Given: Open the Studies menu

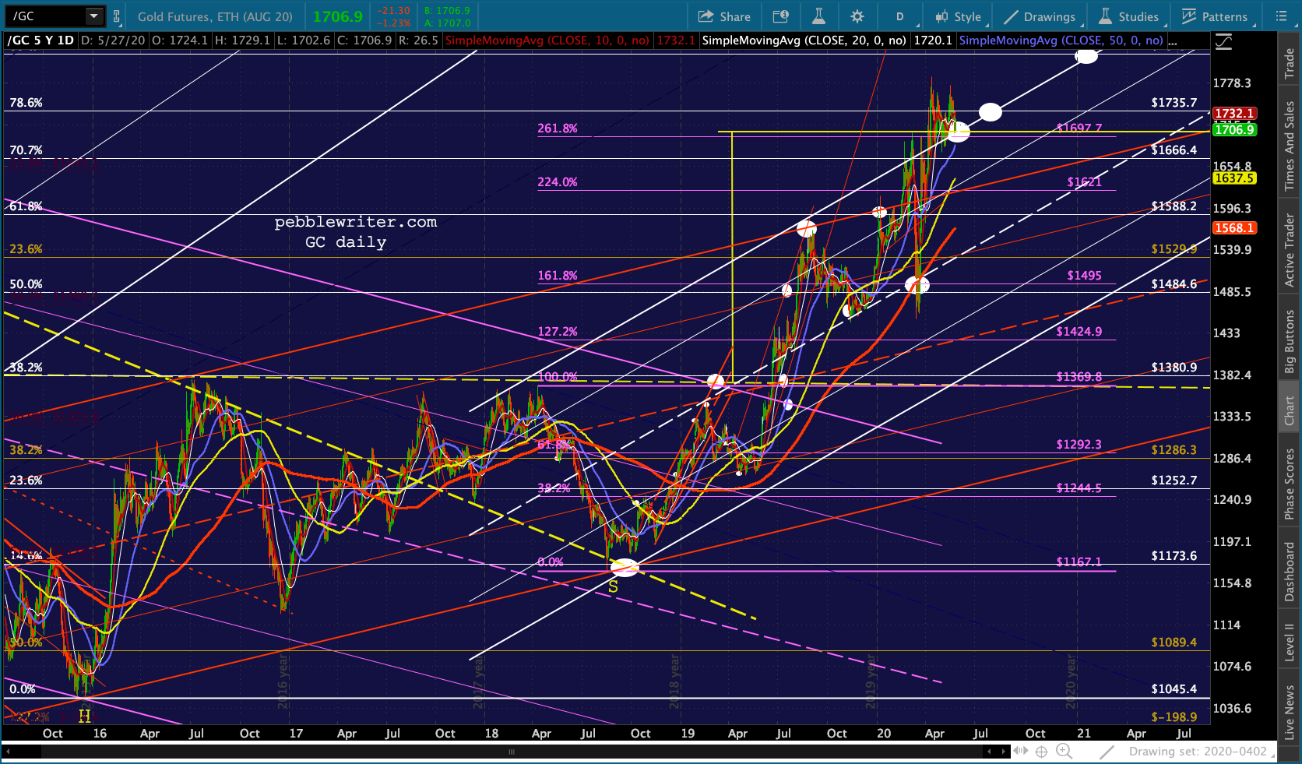Looking at the screenshot, I should click(1128, 16).
